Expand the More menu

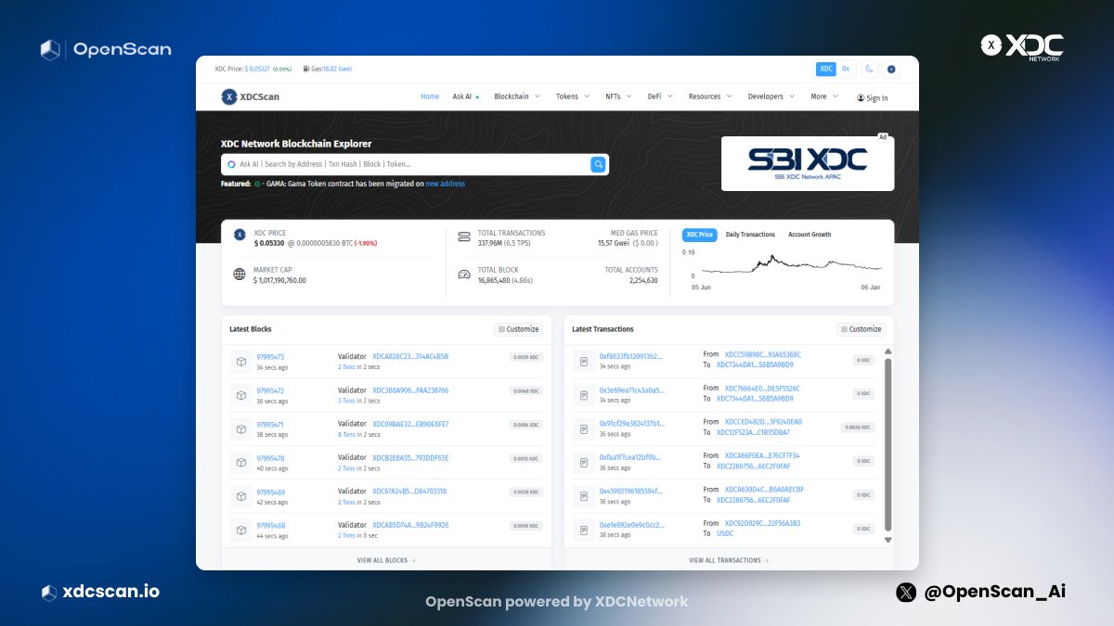tap(824, 96)
